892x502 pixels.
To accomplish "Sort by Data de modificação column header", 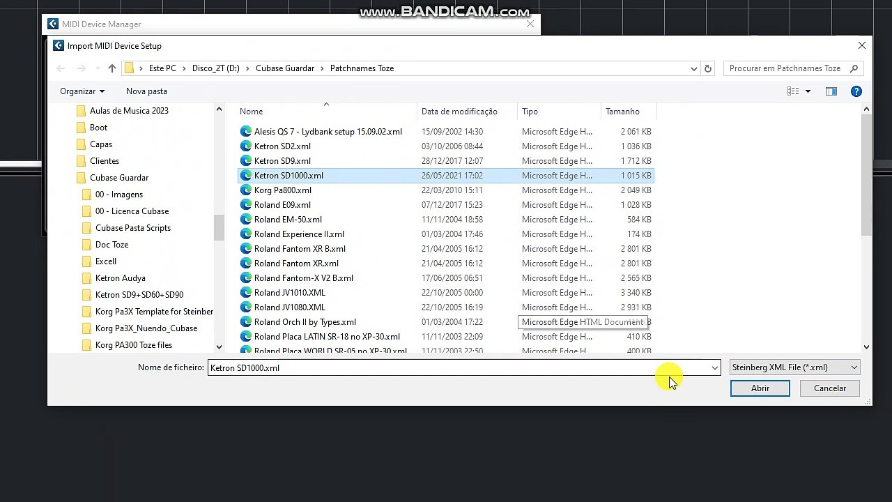I will [468, 112].
